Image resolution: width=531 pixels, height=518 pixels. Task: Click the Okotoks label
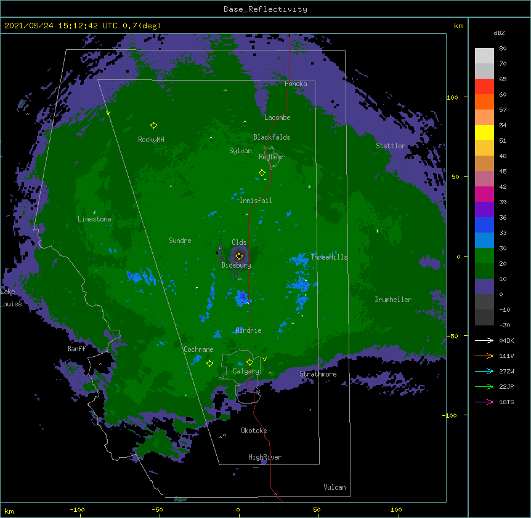tap(254, 431)
